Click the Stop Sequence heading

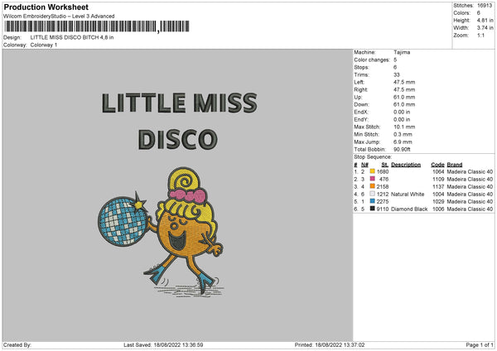[373, 156]
